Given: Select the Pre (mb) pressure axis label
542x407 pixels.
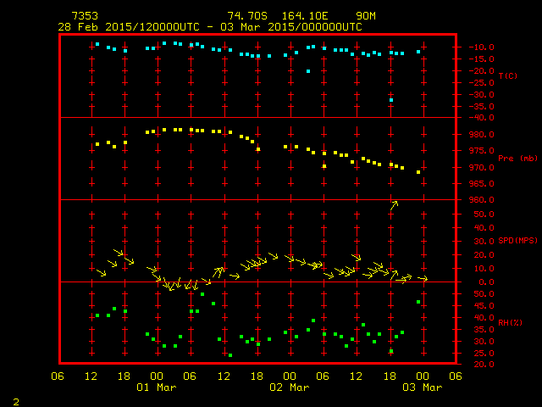Looking at the screenshot, I should [x=511, y=159].
